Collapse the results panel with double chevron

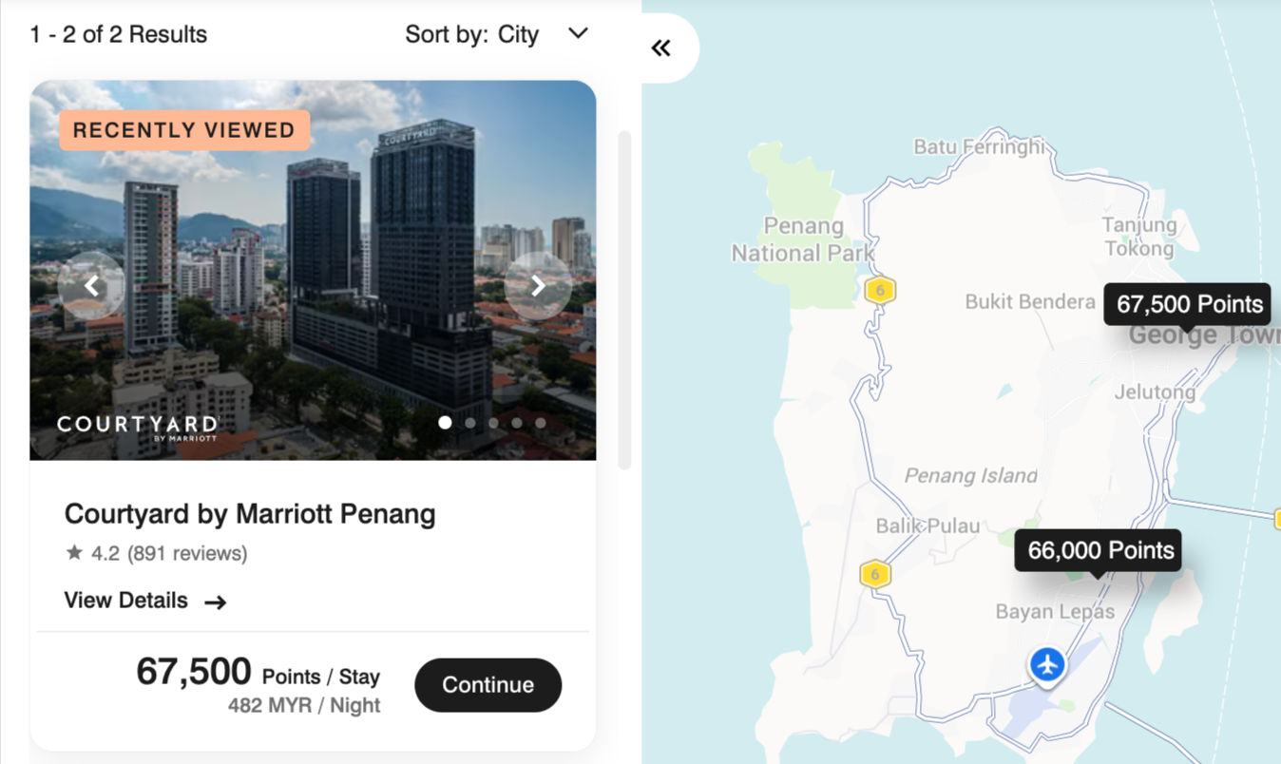(661, 48)
